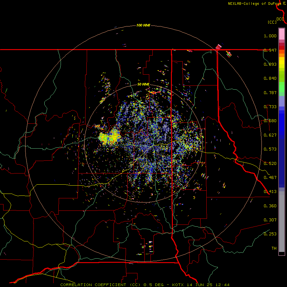Click the TH threshold label
Screen dimensions: 287x287
coord(274,248)
